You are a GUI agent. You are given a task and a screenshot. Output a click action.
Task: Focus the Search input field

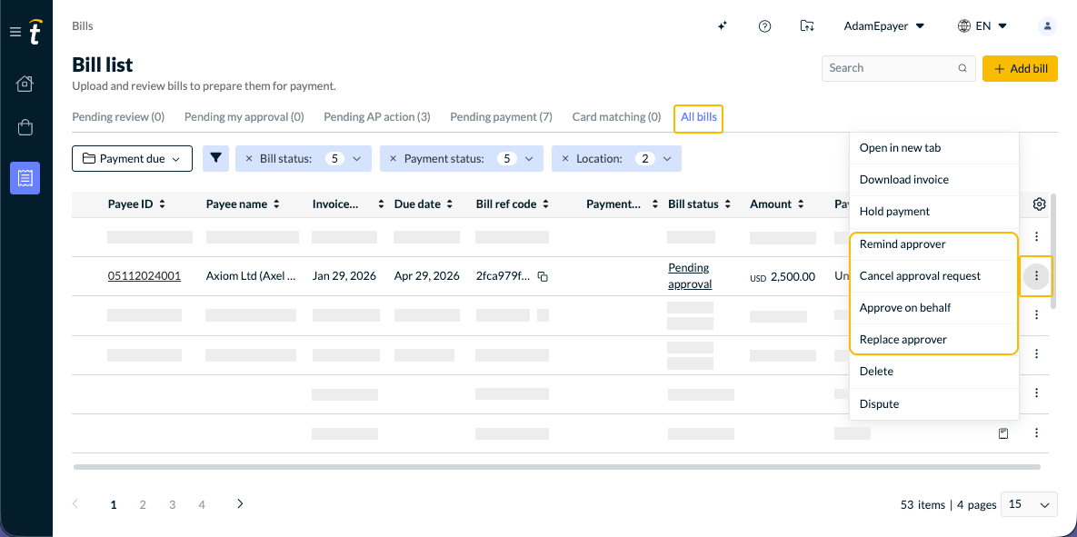(899, 68)
